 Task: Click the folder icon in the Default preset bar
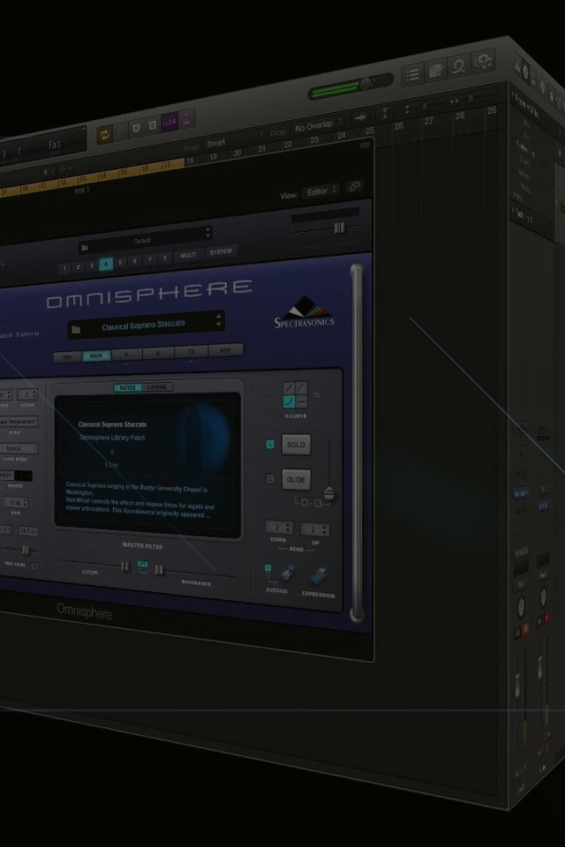tap(84, 248)
